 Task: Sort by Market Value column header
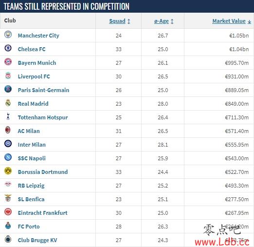tap(229, 21)
